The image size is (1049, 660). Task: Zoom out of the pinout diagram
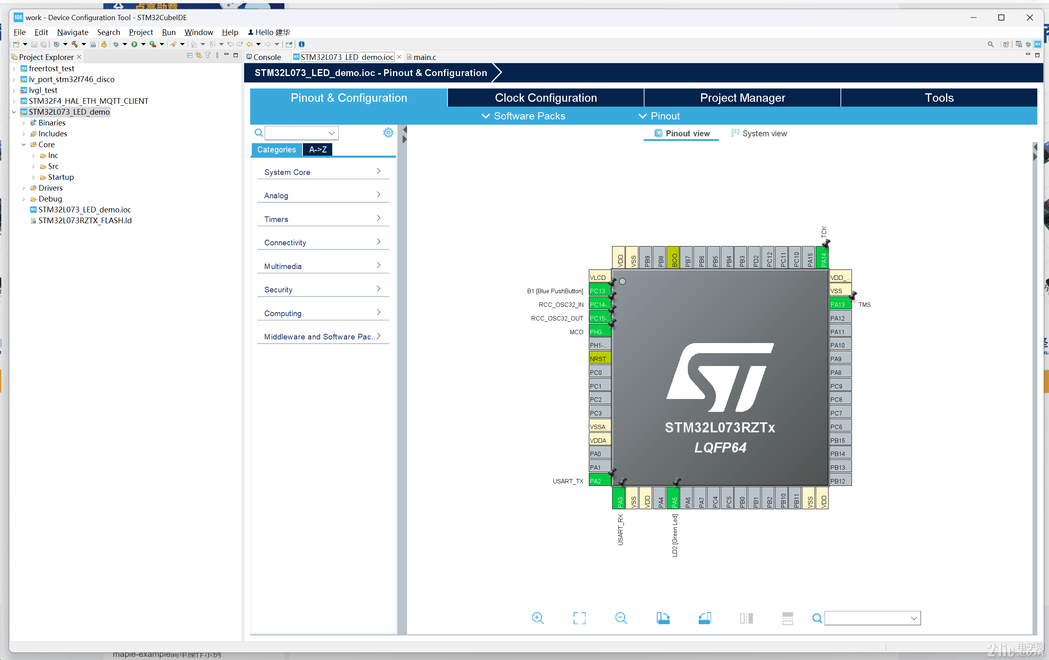coord(621,618)
